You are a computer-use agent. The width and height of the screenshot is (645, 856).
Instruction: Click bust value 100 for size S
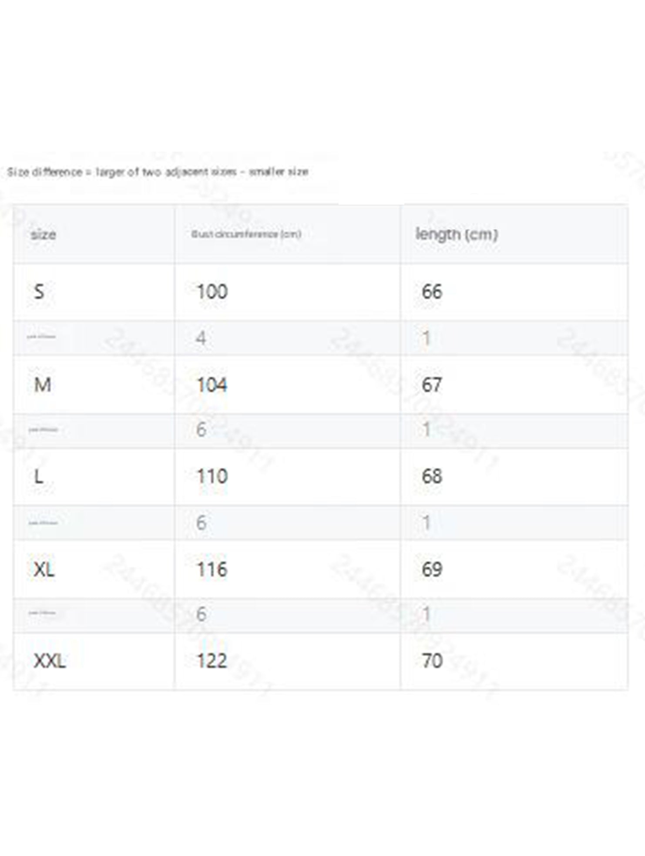(x=212, y=291)
